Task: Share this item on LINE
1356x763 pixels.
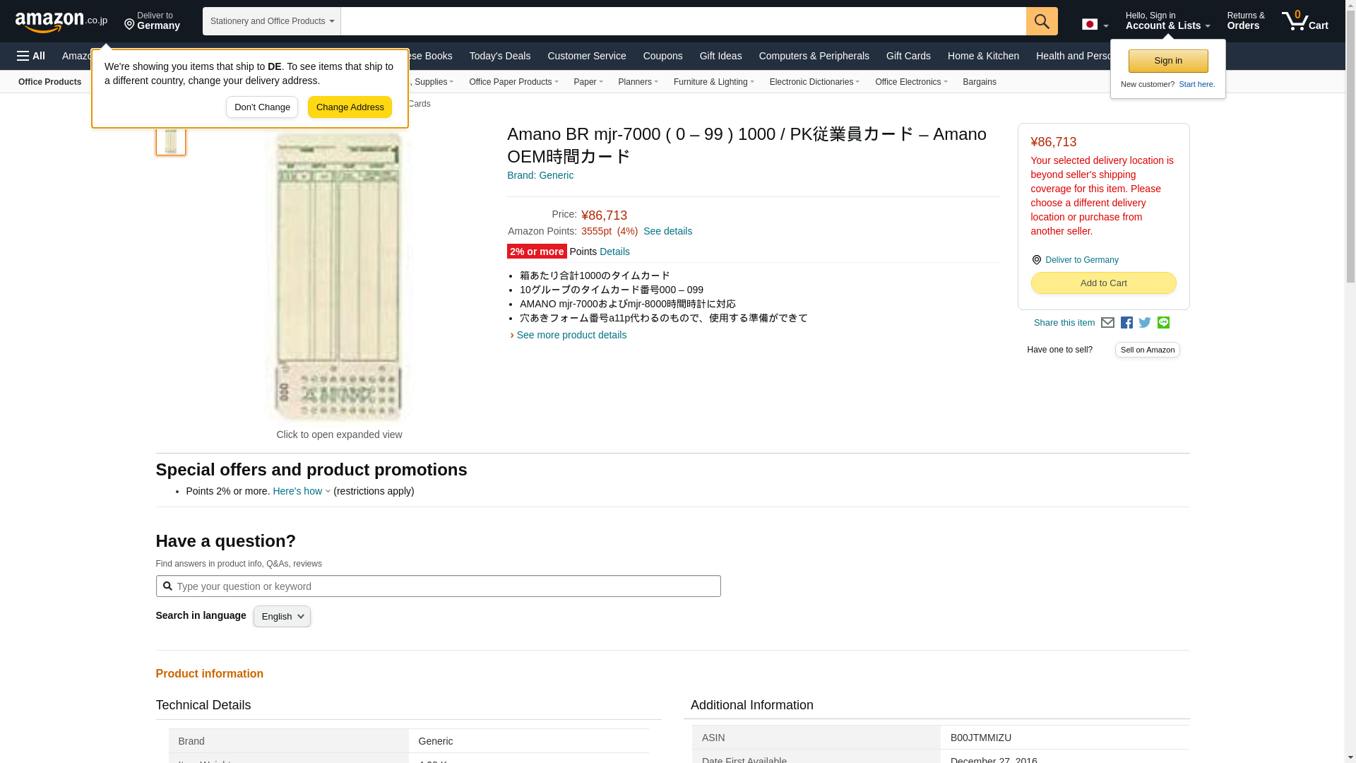Action: (x=1163, y=323)
